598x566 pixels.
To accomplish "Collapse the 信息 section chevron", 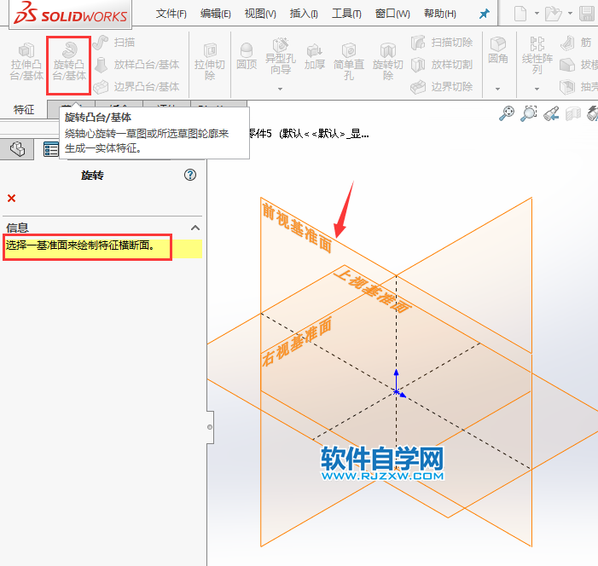I will (x=195, y=228).
